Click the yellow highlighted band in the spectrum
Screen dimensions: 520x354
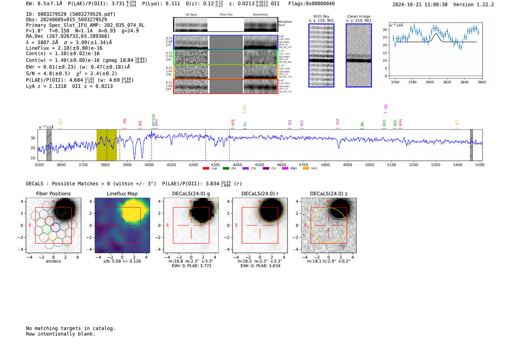(x=107, y=145)
